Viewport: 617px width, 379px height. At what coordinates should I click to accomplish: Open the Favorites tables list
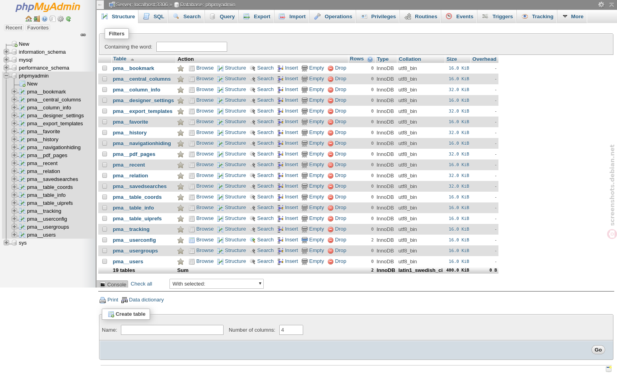38,28
